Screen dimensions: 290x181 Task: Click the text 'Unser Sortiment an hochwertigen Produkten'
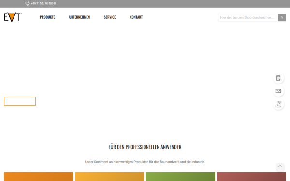116,162
